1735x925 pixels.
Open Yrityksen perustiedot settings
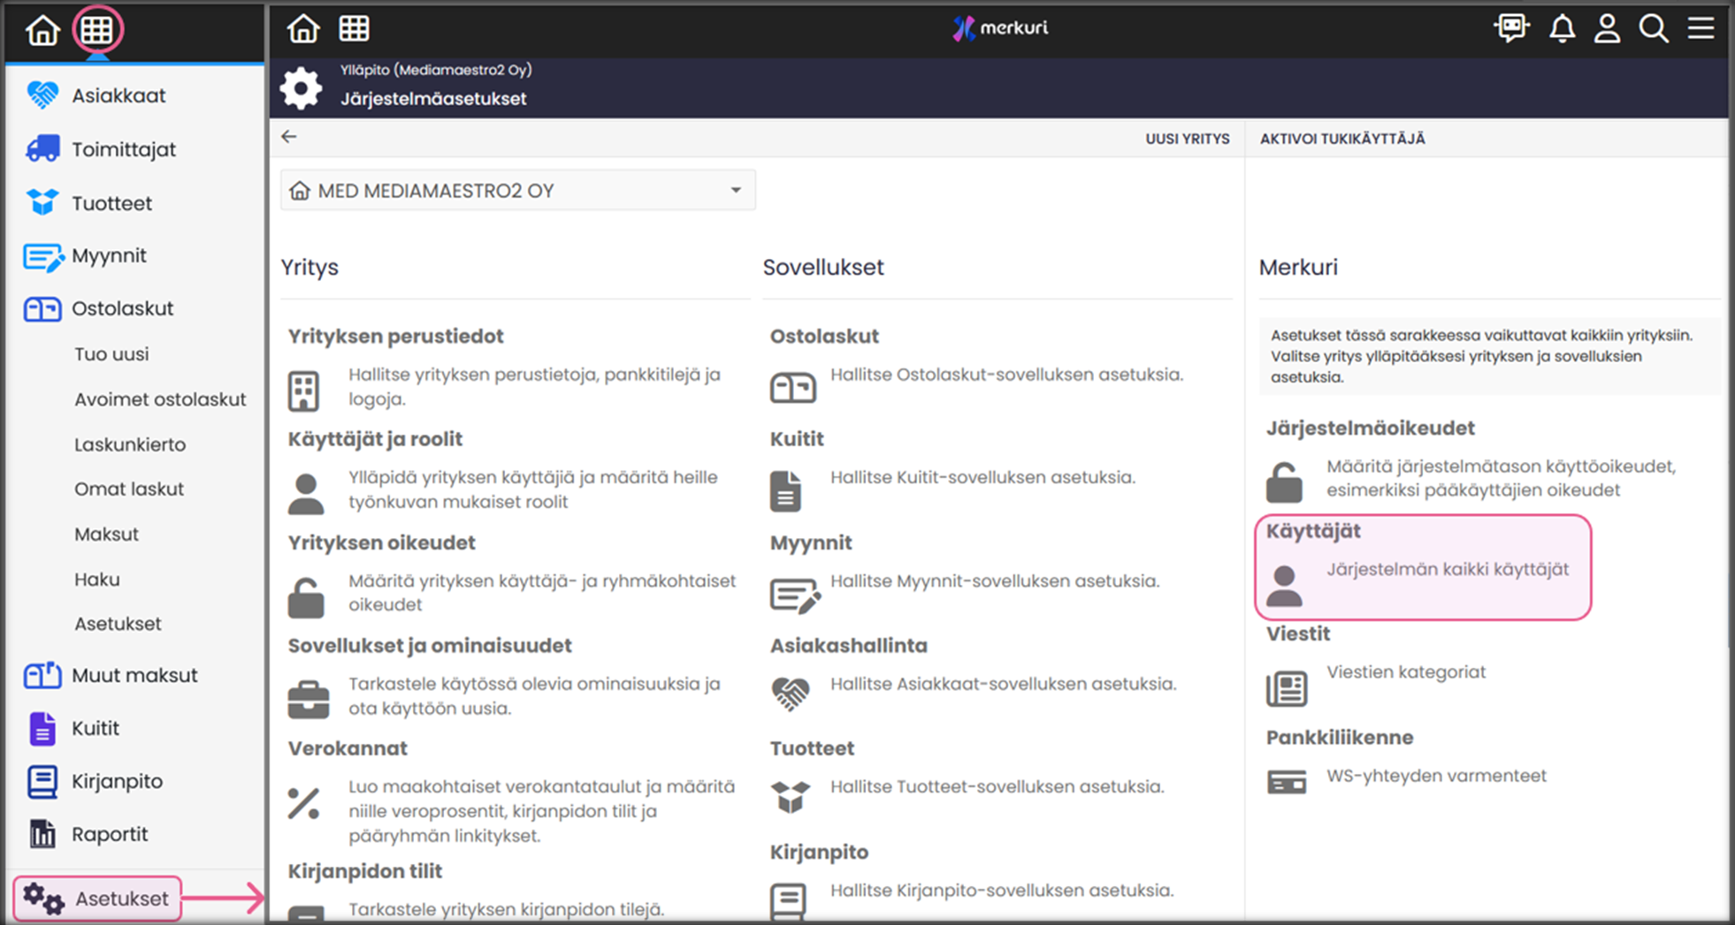pos(395,337)
